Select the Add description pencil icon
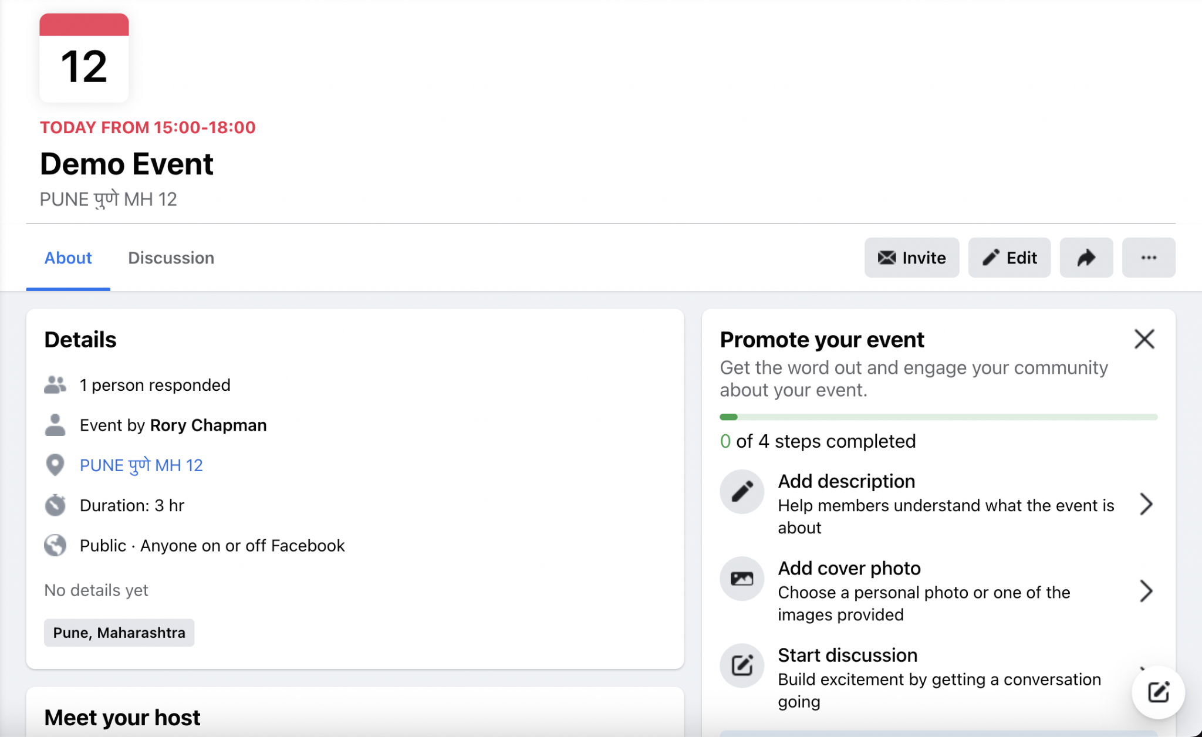Image resolution: width=1202 pixels, height=737 pixels. 741,492
